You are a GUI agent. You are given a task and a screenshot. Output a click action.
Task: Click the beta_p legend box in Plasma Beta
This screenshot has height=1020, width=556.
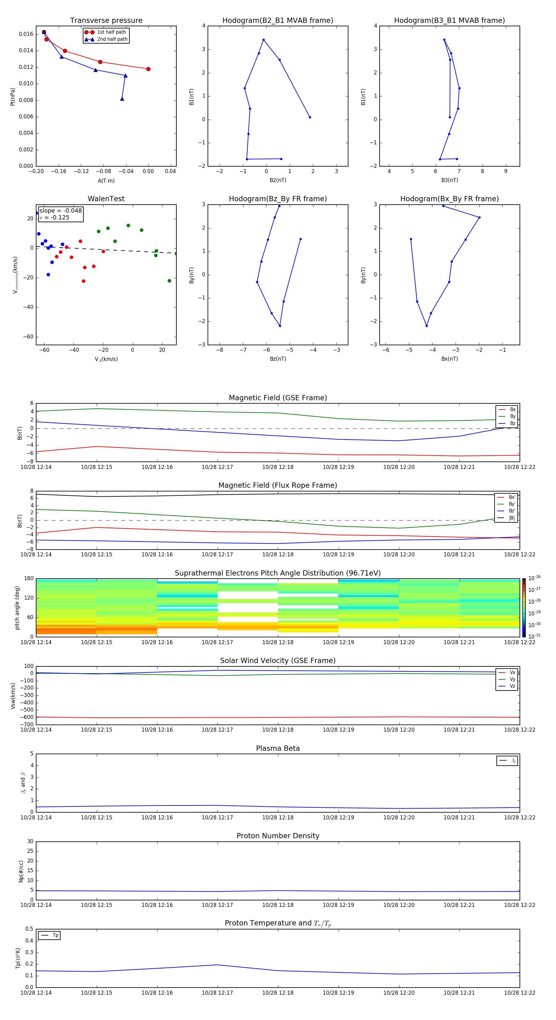coord(507,761)
